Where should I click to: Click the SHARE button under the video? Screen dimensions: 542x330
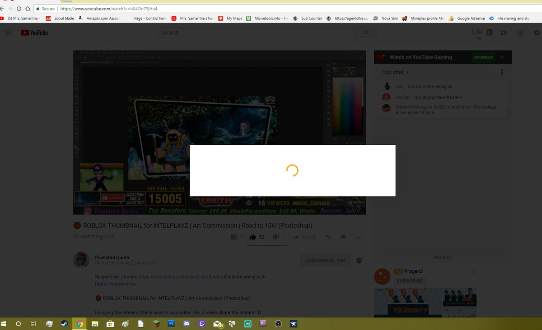305,237
